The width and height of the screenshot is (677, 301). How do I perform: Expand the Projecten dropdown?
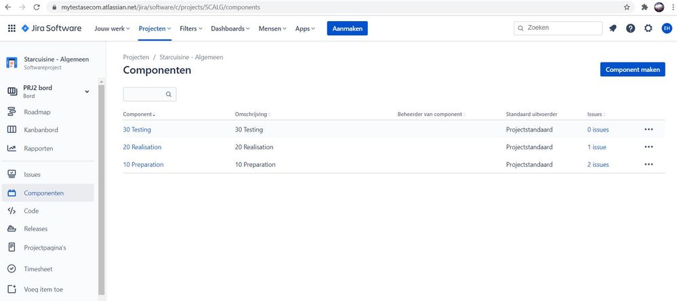pyautogui.click(x=155, y=28)
